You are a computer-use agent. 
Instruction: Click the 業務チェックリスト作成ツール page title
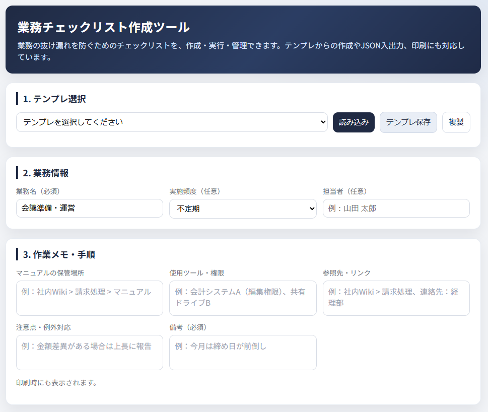click(103, 27)
